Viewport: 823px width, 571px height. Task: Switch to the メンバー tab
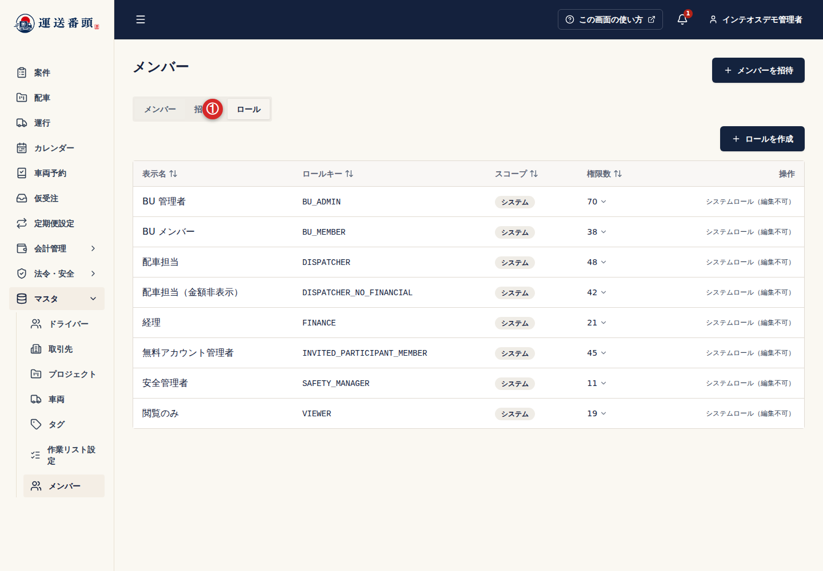point(160,109)
